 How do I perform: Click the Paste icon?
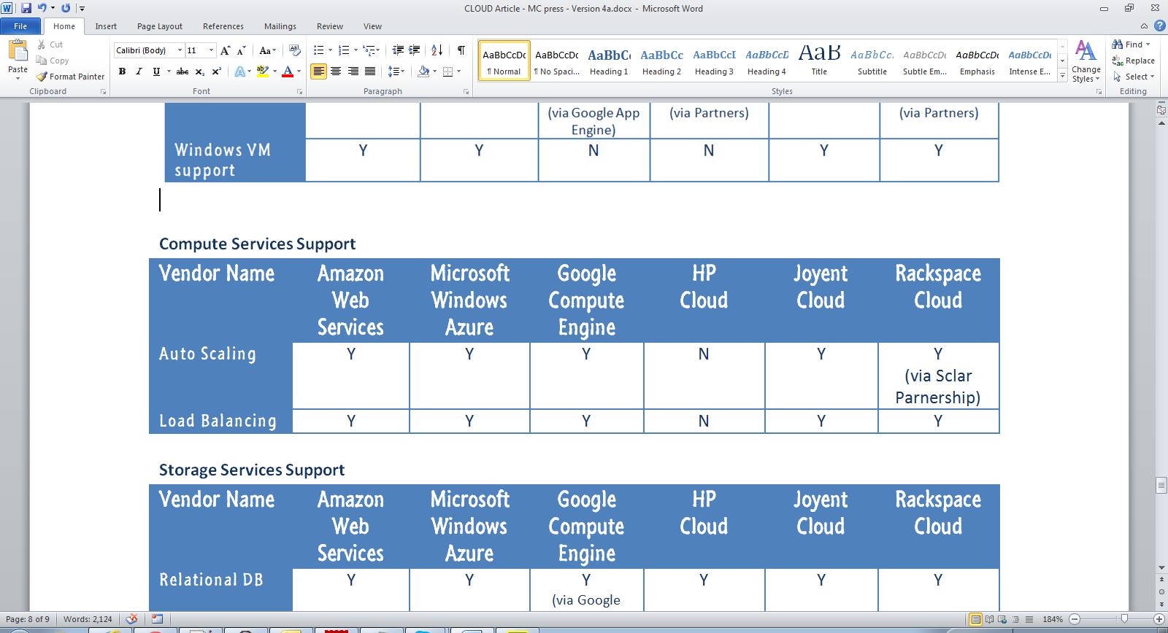tap(18, 50)
